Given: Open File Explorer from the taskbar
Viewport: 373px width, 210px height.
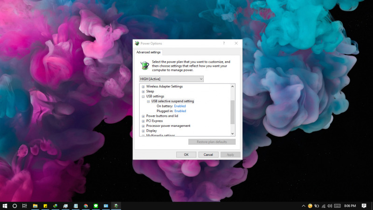Looking at the screenshot, I should point(35,206).
